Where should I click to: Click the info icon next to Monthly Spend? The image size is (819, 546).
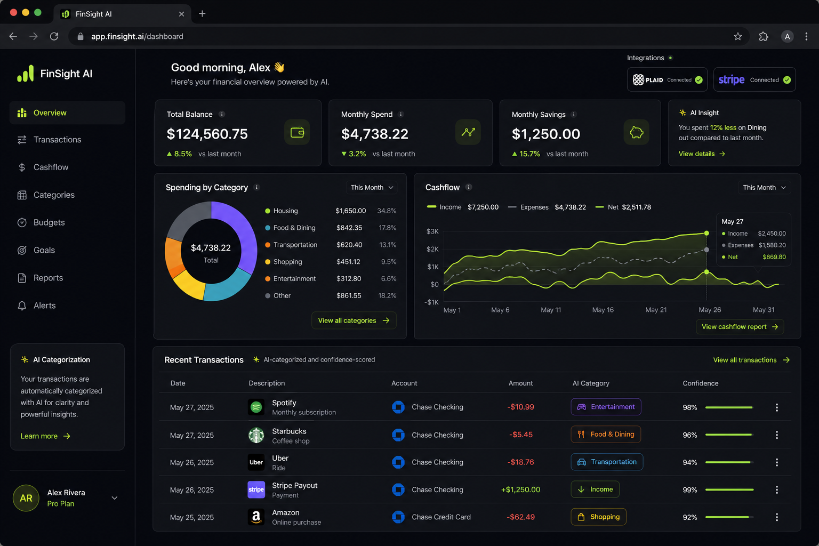tap(401, 114)
